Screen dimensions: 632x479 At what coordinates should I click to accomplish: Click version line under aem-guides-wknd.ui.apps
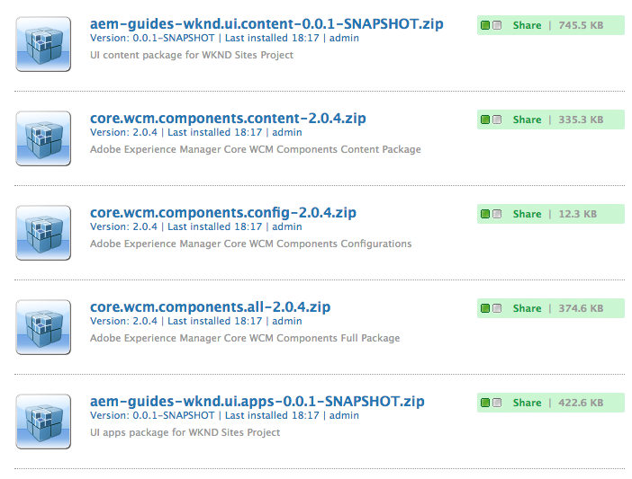[224, 415]
